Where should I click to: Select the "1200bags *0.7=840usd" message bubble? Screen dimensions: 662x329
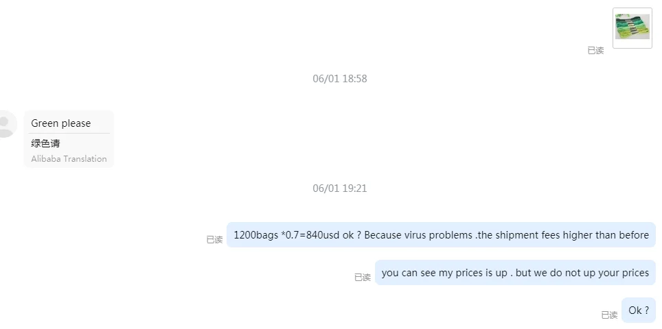tap(441, 235)
